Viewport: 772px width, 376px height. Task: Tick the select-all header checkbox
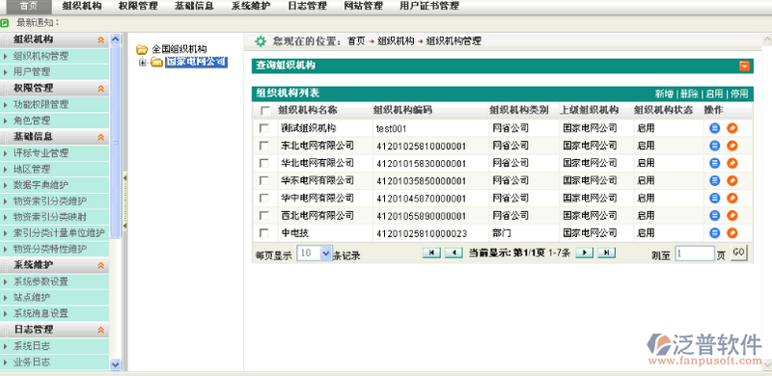(x=265, y=111)
